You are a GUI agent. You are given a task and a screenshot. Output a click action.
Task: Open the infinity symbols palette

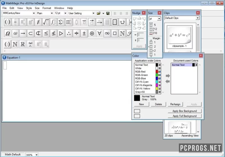(x=107, y=33)
